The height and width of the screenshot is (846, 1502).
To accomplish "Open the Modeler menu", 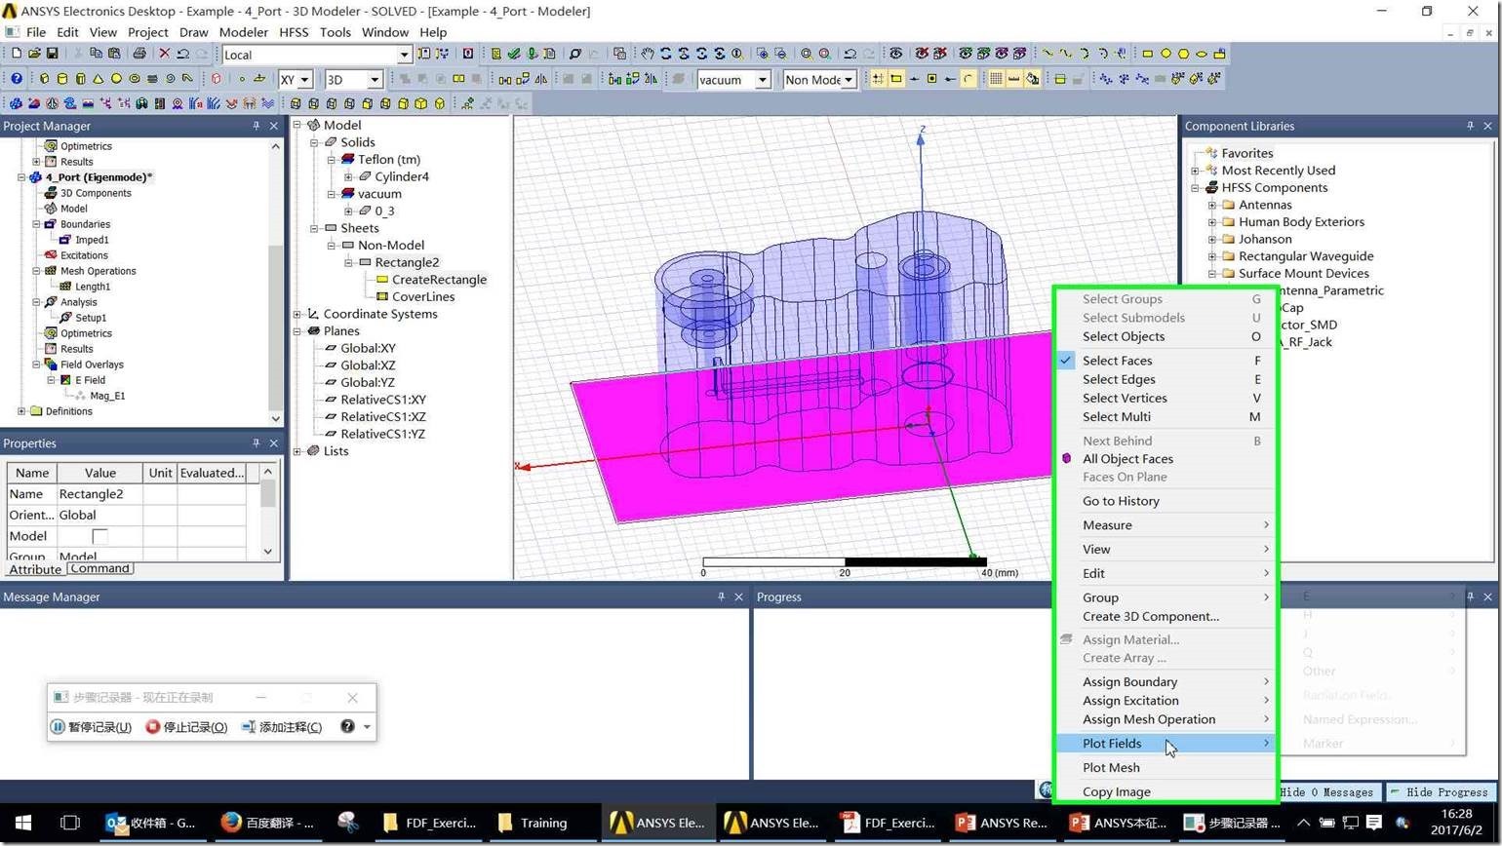I will click(x=243, y=32).
